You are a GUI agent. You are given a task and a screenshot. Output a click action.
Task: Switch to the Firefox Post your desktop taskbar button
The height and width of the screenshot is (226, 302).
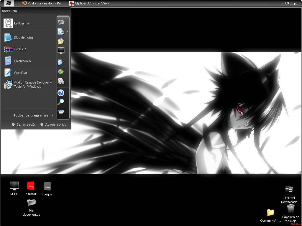pos(43,3)
